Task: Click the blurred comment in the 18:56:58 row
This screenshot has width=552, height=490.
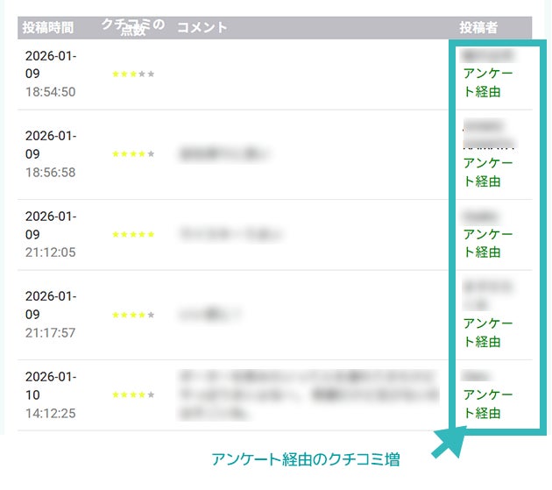Action: click(x=223, y=155)
